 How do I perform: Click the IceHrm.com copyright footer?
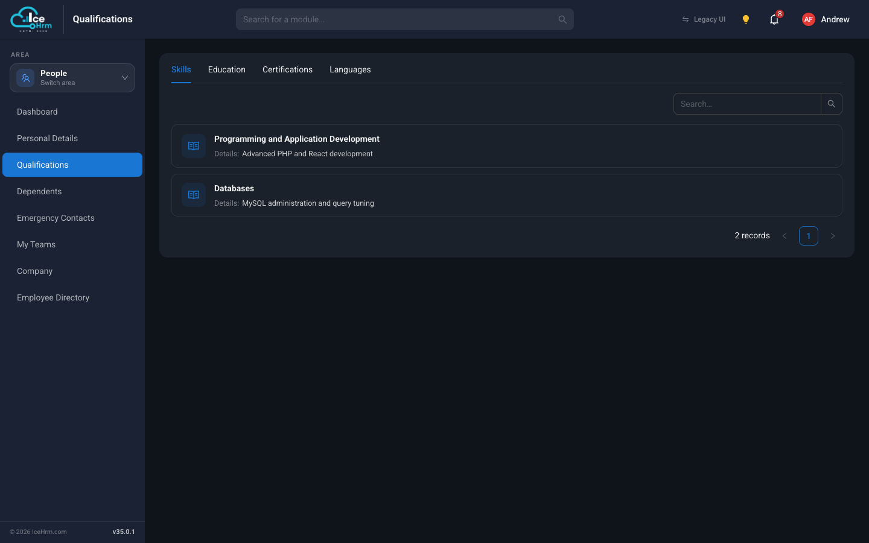(38, 532)
